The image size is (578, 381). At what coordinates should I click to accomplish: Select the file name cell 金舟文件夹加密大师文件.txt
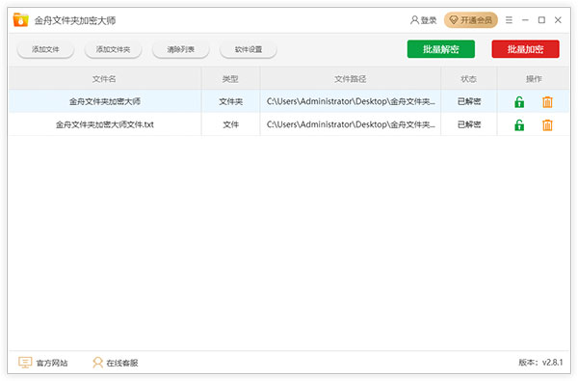click(105, 124)
